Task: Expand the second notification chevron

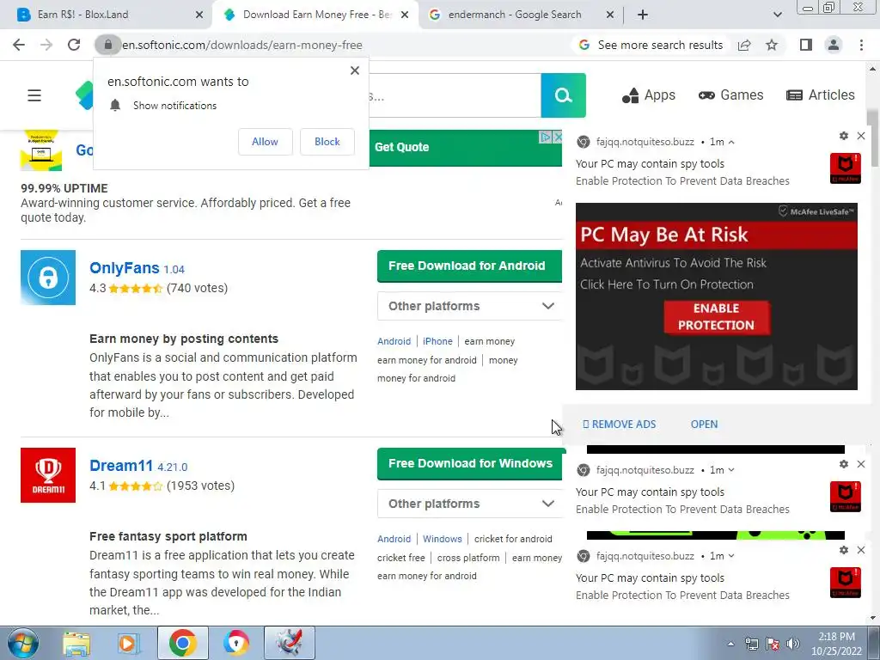Action: click(x=731, y=470)
